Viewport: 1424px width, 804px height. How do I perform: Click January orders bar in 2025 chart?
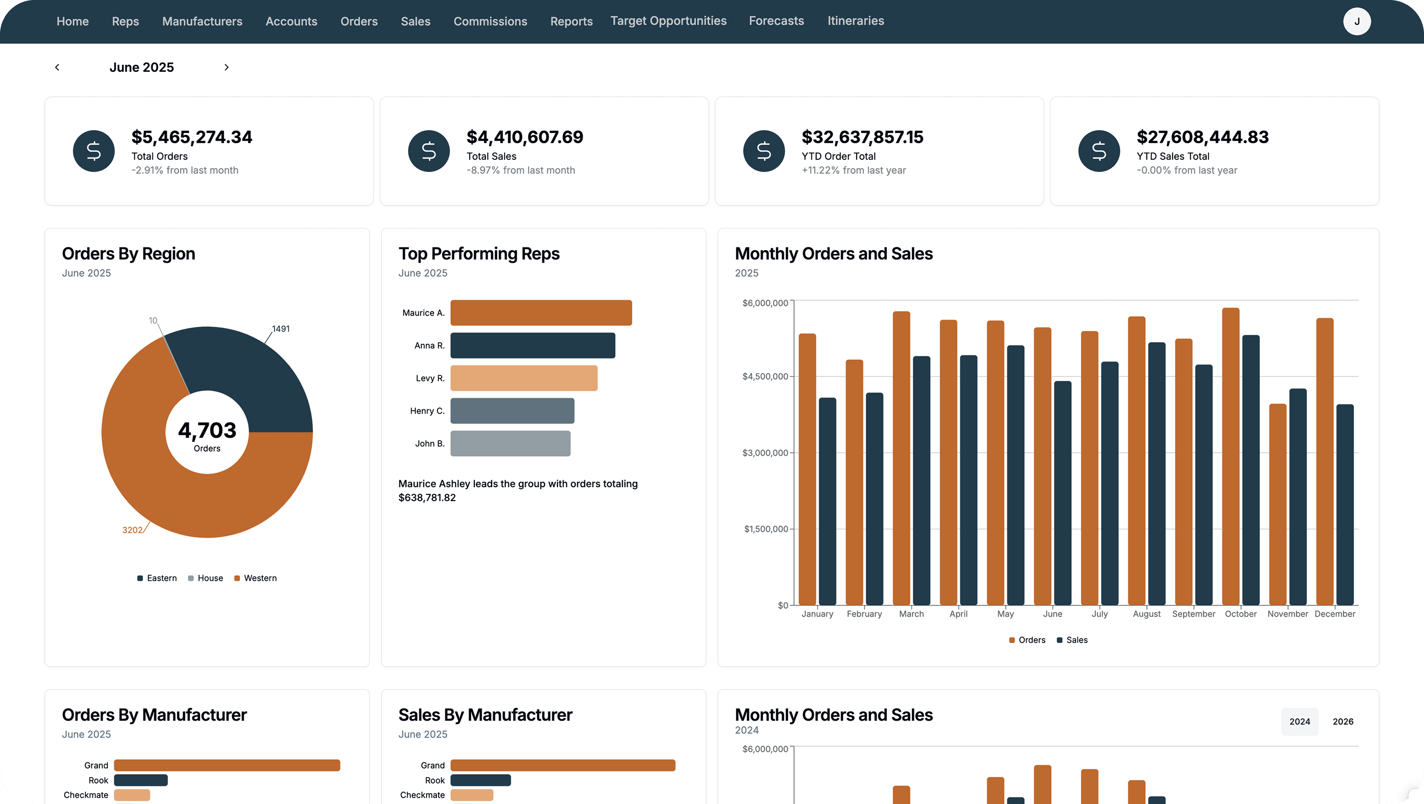[807, 469]
